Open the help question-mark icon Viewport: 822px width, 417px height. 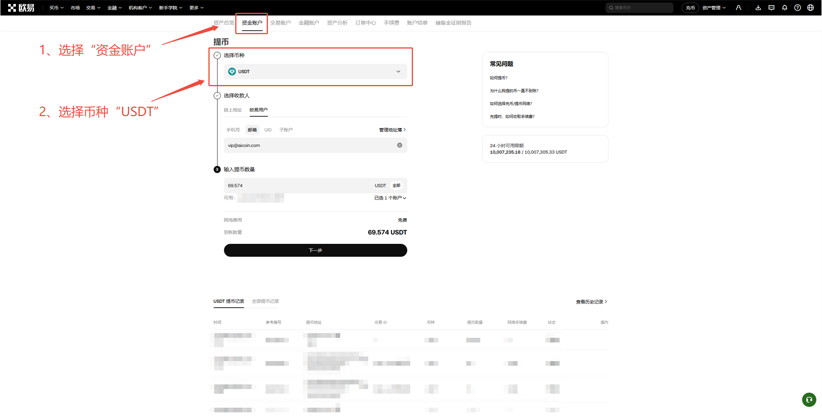click(798, 7)
